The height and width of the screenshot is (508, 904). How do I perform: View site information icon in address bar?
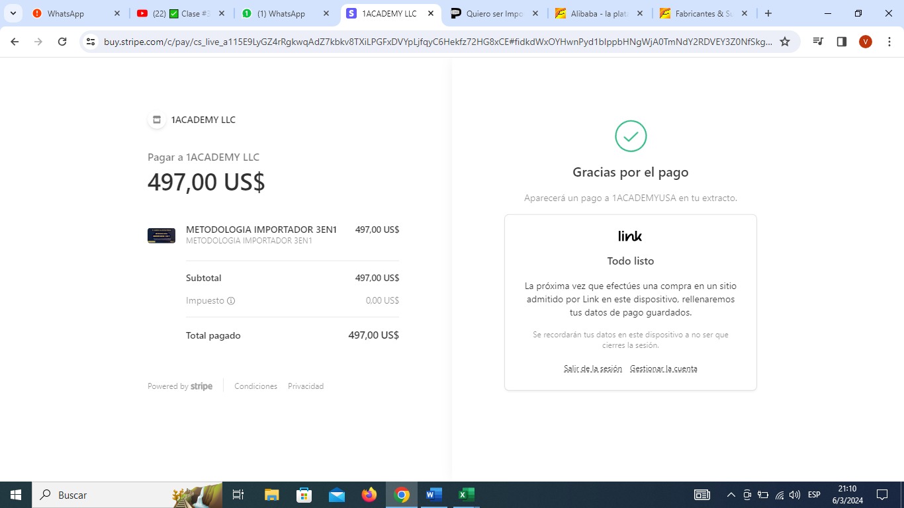[x=91, y=42]
